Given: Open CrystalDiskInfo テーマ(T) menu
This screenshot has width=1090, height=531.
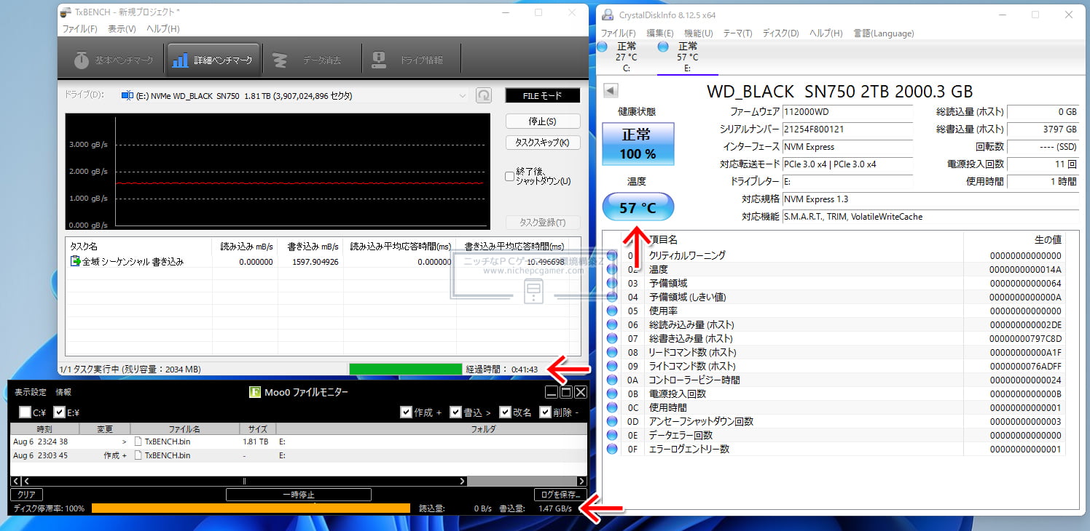Looking at the screenshot, I should [x=737, y=33].
